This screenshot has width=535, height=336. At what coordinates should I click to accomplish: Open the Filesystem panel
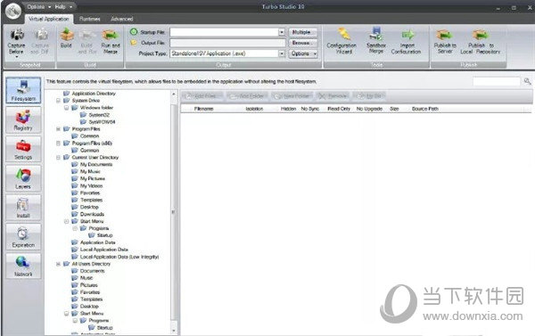pos(23,91)
